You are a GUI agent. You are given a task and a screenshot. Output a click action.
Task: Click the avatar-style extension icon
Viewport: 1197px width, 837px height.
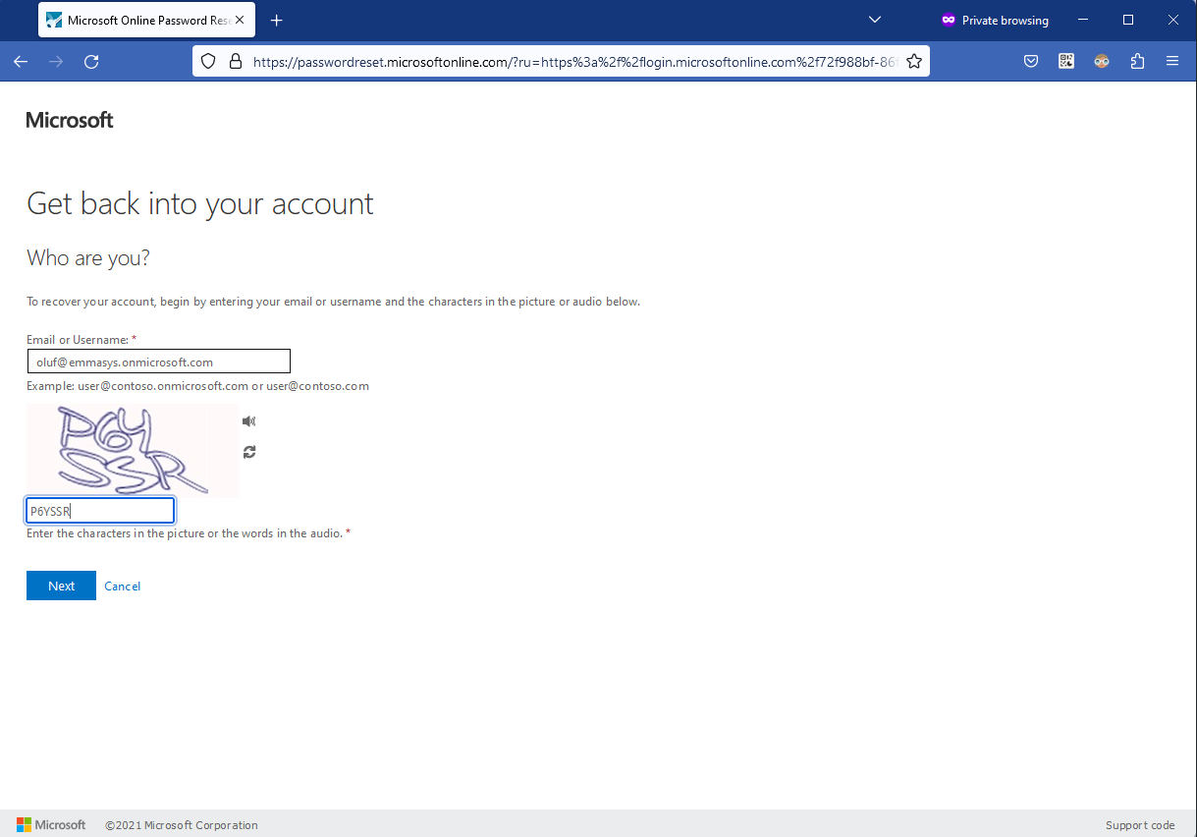(x=1101, y=61)
